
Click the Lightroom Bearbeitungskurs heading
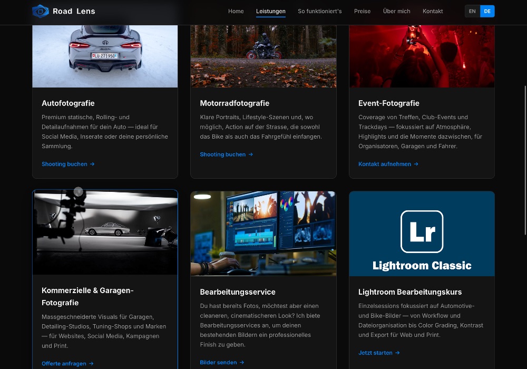(x=410, y=292)
